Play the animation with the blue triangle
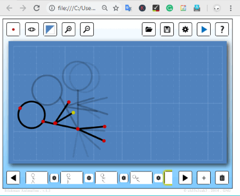Screen dimensions: 240x196 [x=204, y=29]
